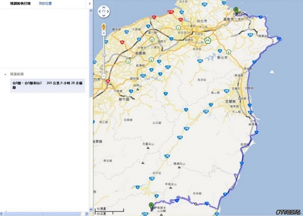Click the 赤柯山 mountain peak icon
The width and height of the screenshot is (303, 216).
click(x=138, y=89)
